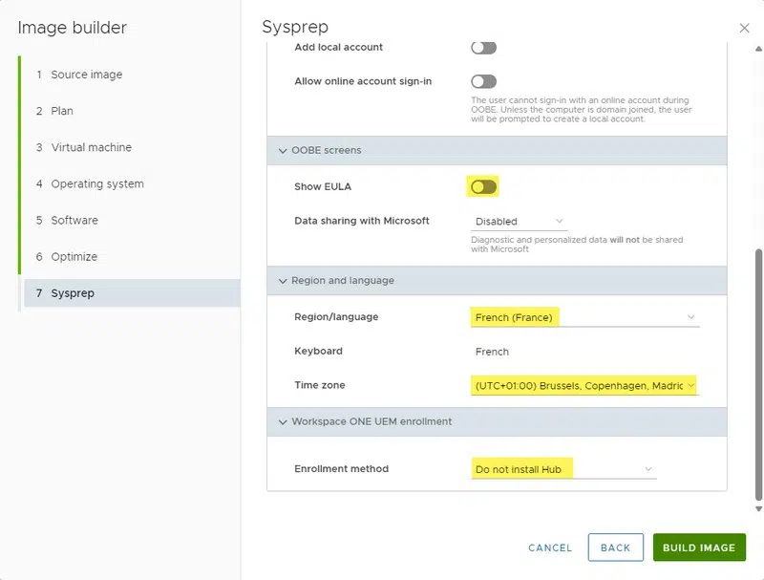Close the Sysprep dialog with X
The width and height of the screenshot is (764, 580).
click(745, 29)
